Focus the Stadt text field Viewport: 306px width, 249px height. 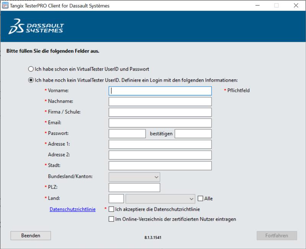[160, 166]
